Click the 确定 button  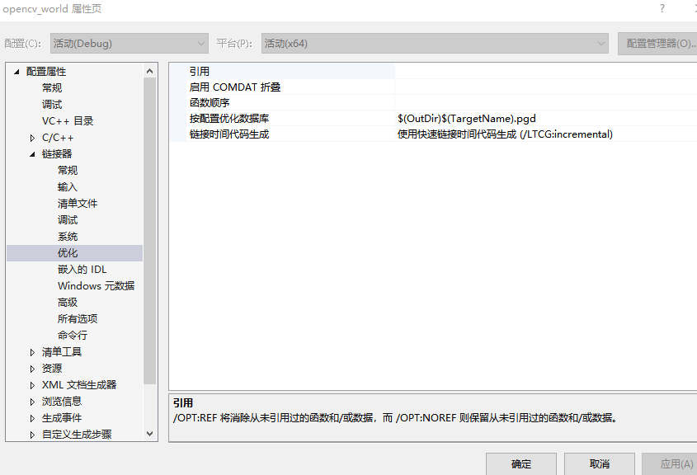(521, 464)
